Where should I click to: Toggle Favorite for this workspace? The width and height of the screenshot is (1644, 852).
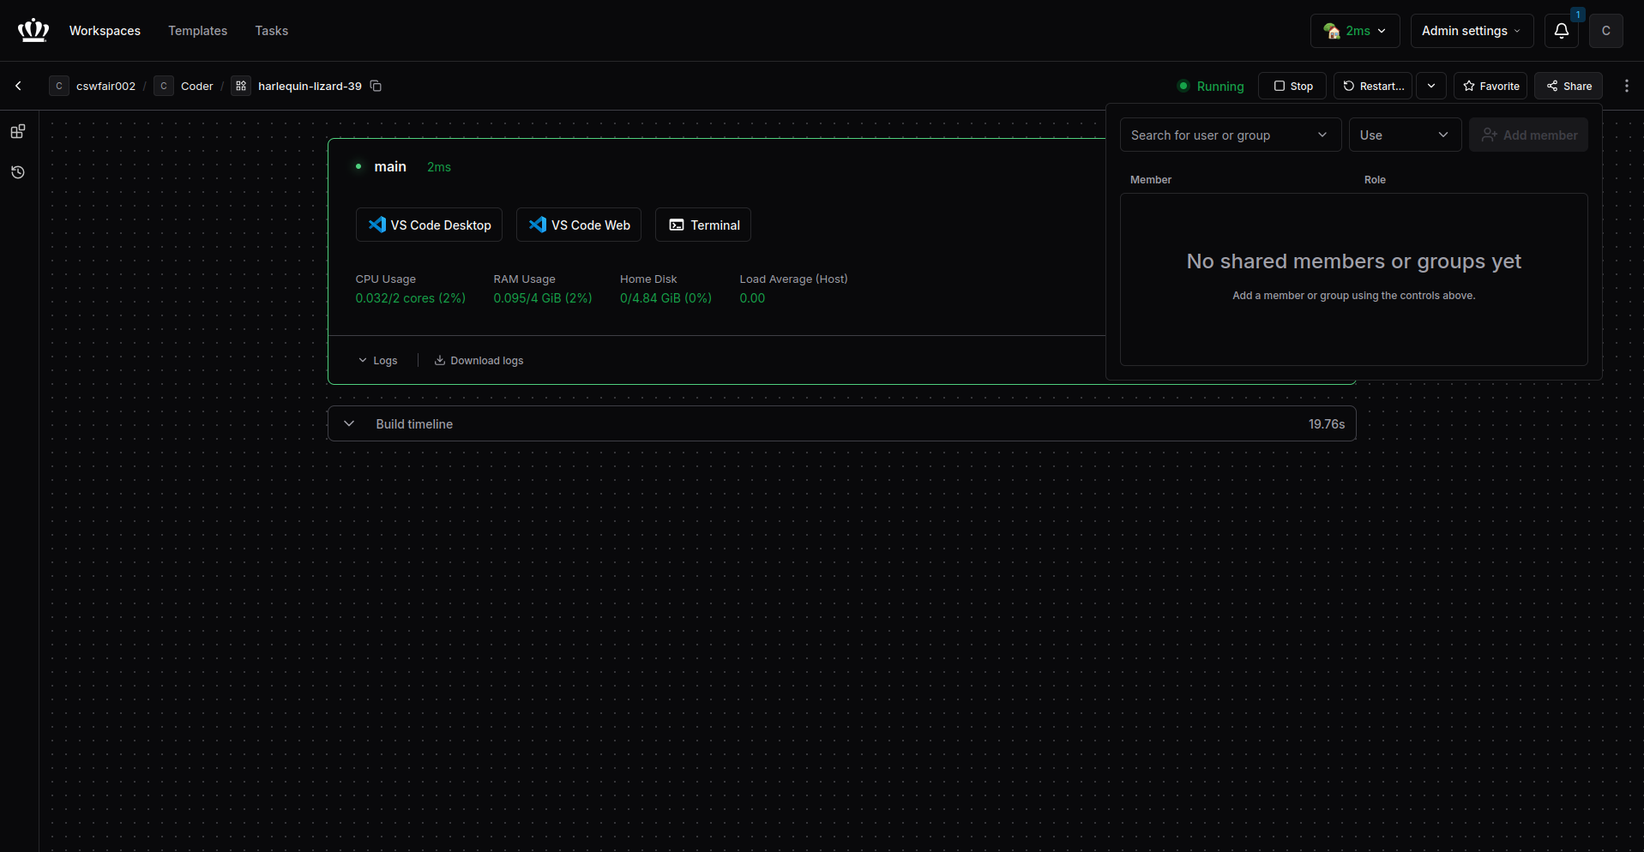(1490, 86)
